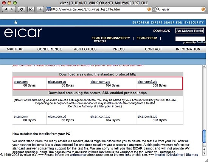Add a bookmark with the plus button
This screenshot has width=208, height=162.
pos(40,9)
